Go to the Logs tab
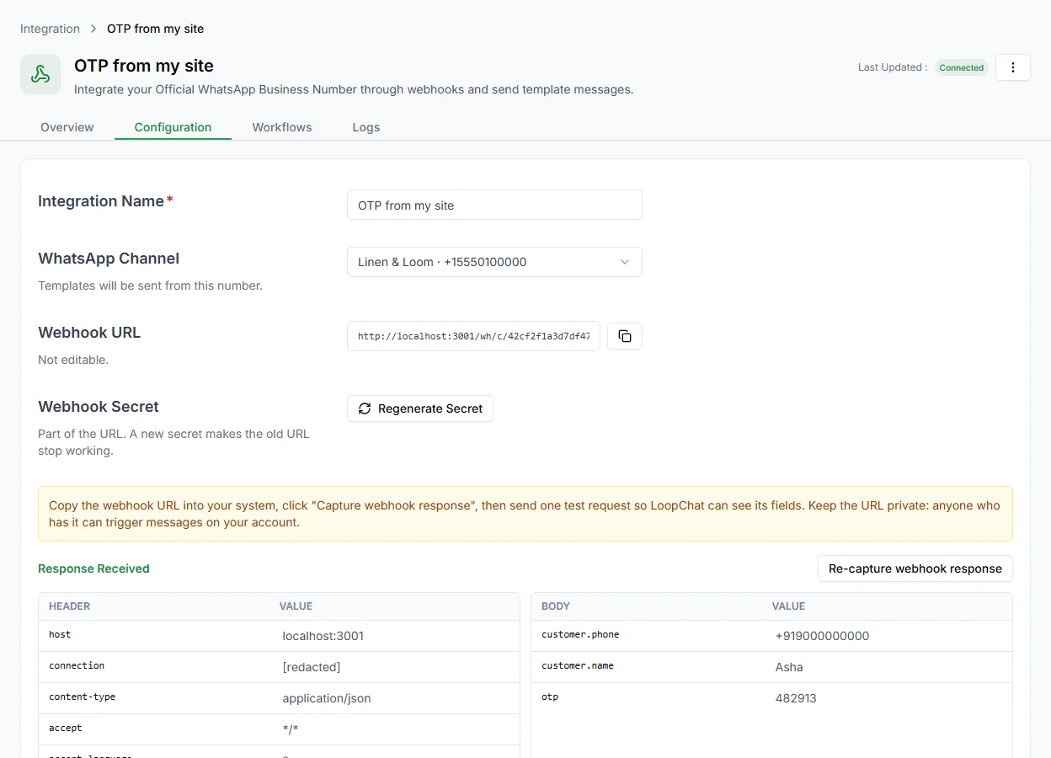Viewport: 1051px width, 758px height. pyautogui.click(x=366, y=127)
